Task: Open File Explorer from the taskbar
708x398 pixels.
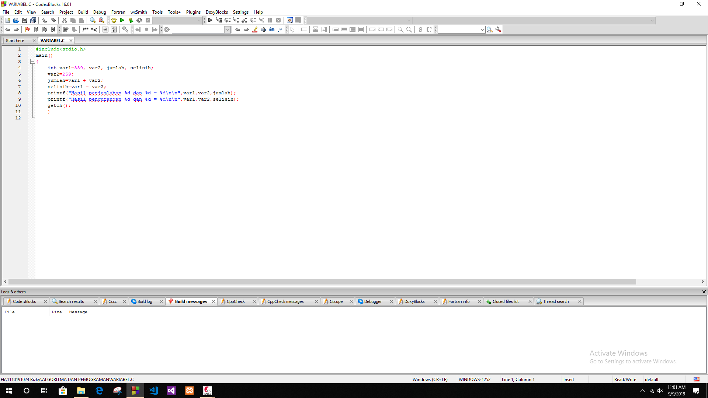Action: coord(81,391)
